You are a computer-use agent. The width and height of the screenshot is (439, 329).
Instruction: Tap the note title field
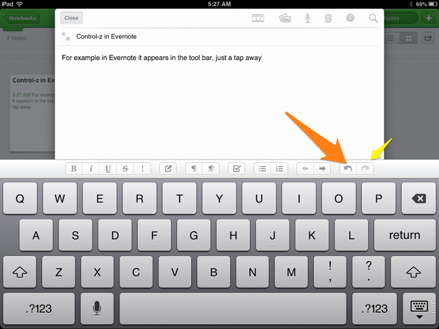[x=107, y=36]
